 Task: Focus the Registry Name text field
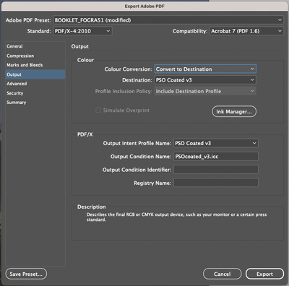[216, 183]
